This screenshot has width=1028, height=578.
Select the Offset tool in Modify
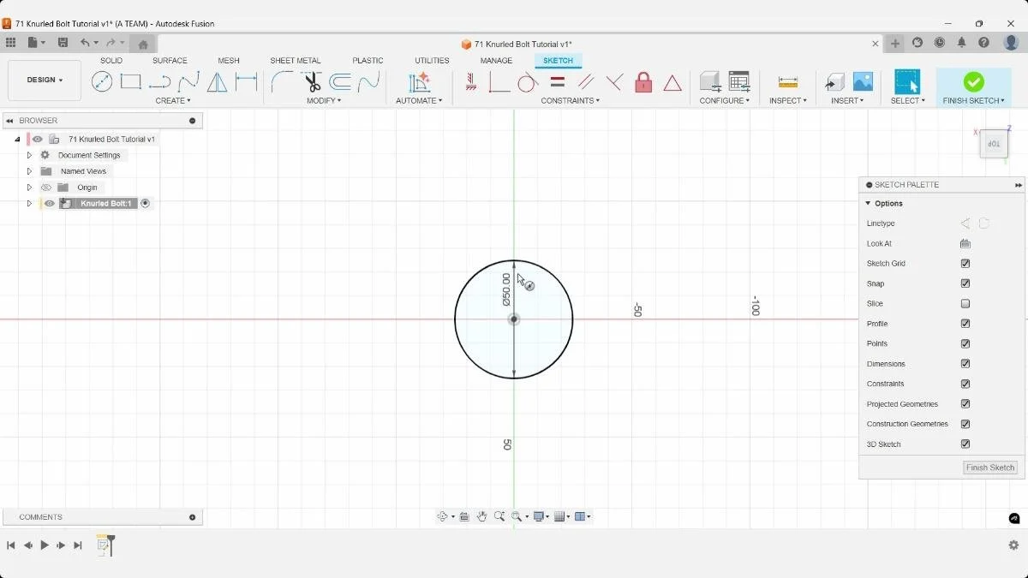pos(340,81)
